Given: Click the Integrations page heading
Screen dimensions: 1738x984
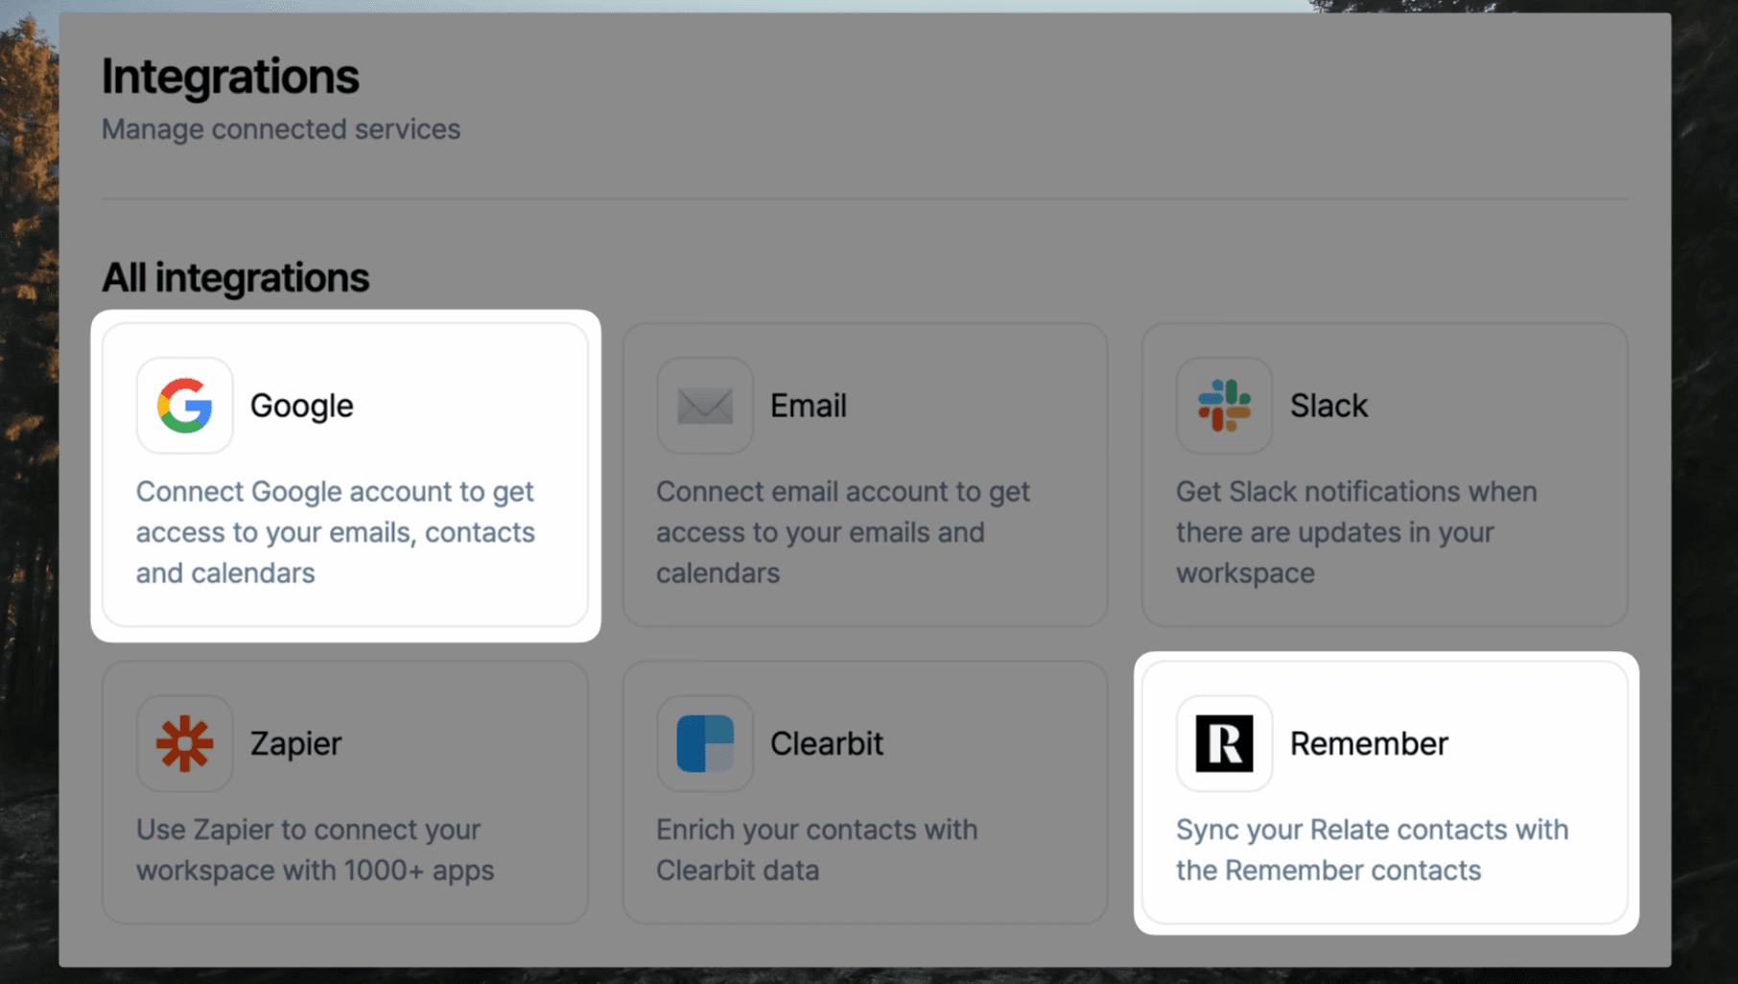Looking at the screenshot, I should (230, 77).
